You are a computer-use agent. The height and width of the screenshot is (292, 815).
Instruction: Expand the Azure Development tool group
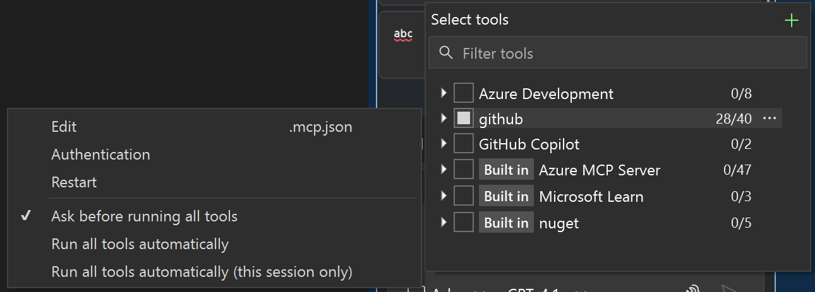[444, 94]
